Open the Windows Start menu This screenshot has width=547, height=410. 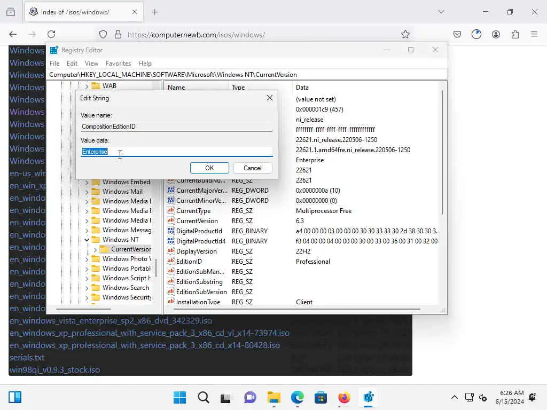coord(179,397)
